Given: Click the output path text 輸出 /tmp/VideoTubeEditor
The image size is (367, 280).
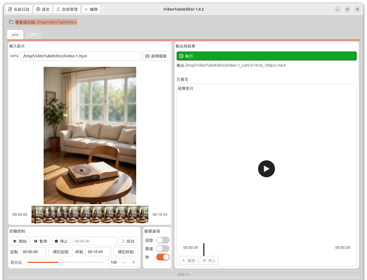Looking at the screenshot, I should (231, 65).
